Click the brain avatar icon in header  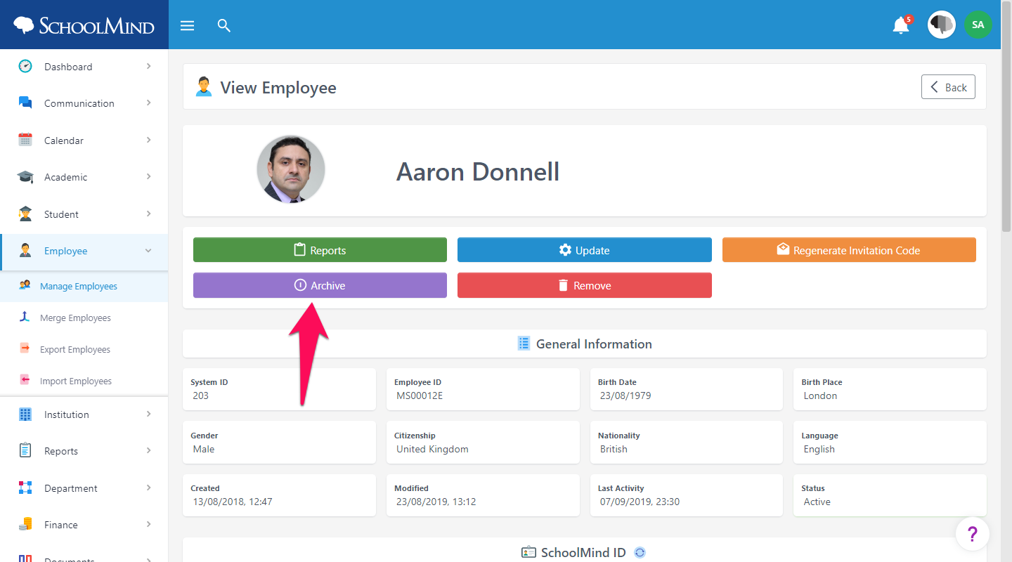point(942,25)
